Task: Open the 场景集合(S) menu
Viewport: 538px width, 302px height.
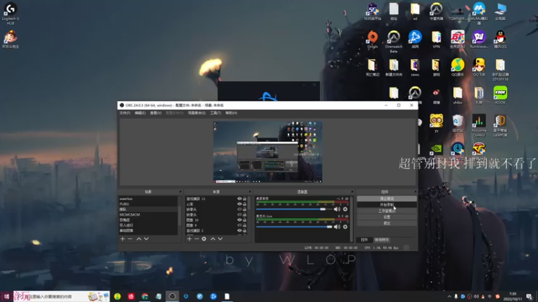Action: click(x=196, y=113)
